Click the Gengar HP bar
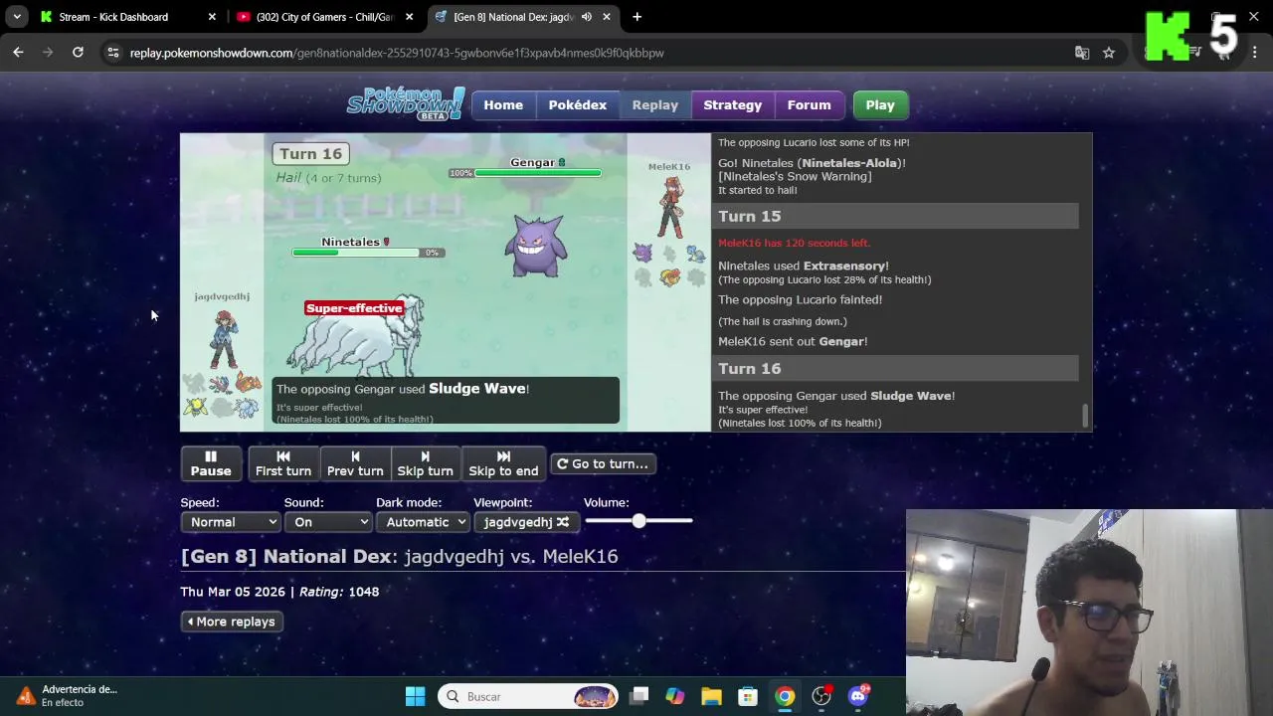The image size is (1273, 716). pos(537,173)
